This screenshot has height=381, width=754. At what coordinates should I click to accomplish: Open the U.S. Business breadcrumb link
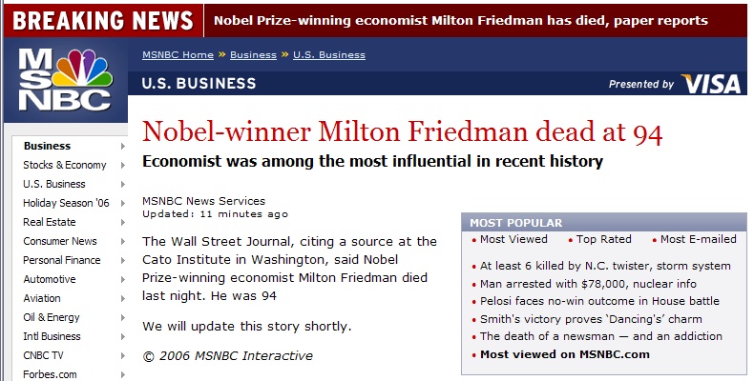tap(329, 55)
